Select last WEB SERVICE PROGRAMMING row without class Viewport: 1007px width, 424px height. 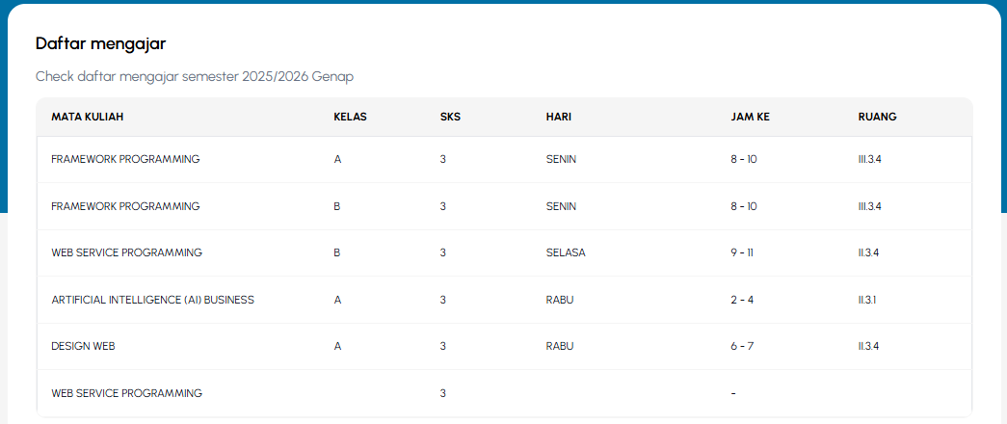tap(504, 392)
